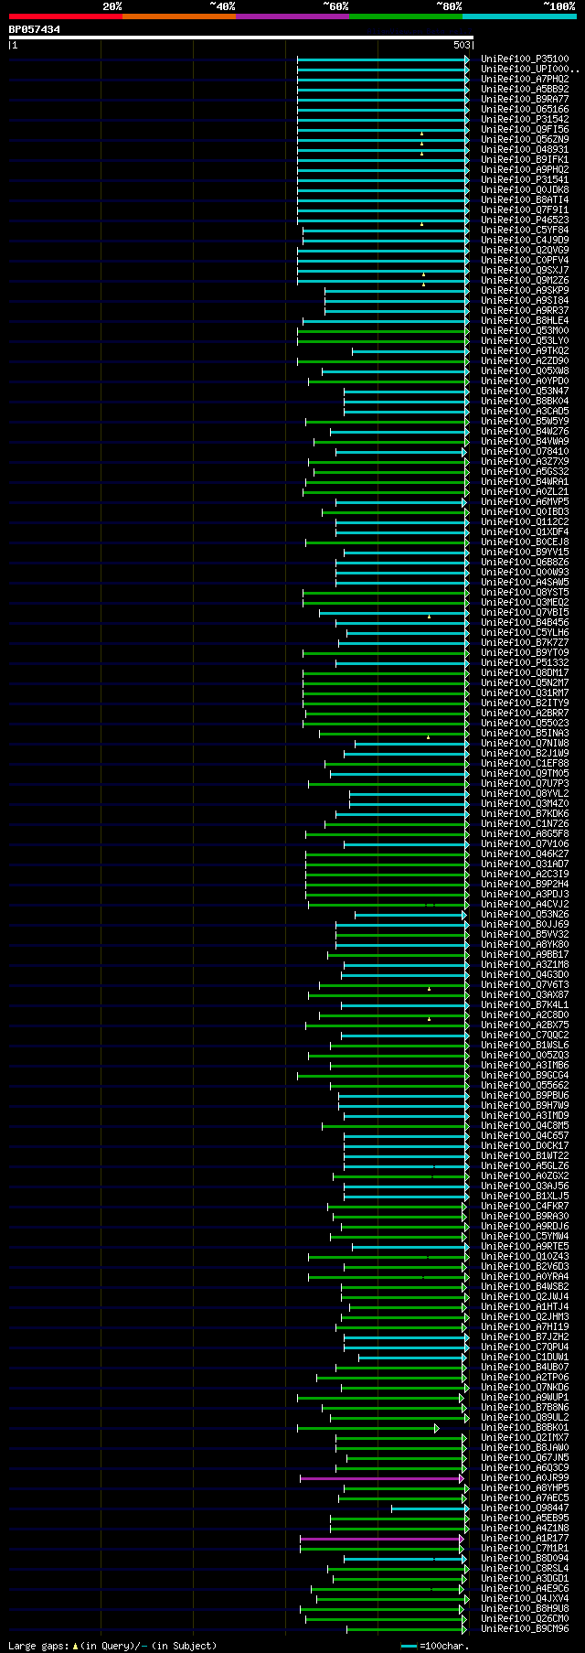Click the white query sequence bar under BP057434
The image size is (585, 1653).
(240, 38)
